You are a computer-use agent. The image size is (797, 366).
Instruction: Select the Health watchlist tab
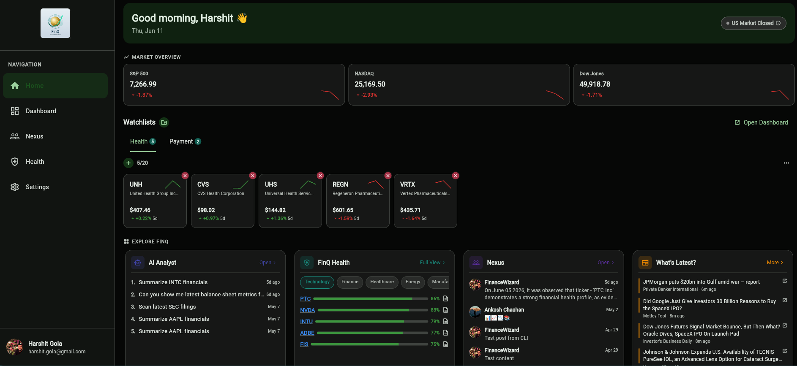pos(143,141)
